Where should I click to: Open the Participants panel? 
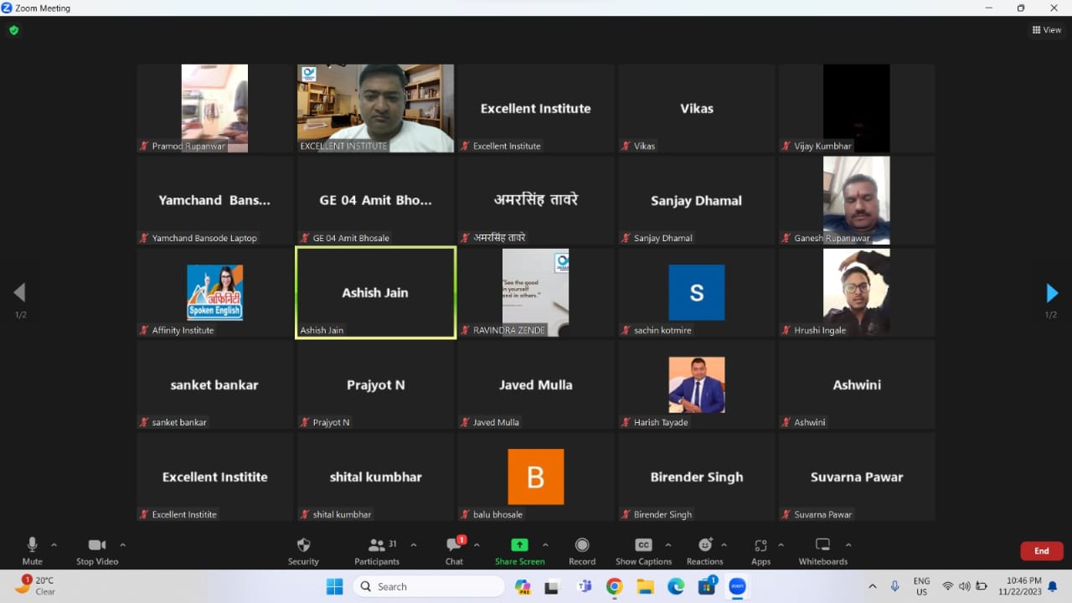tap(377, 551)
